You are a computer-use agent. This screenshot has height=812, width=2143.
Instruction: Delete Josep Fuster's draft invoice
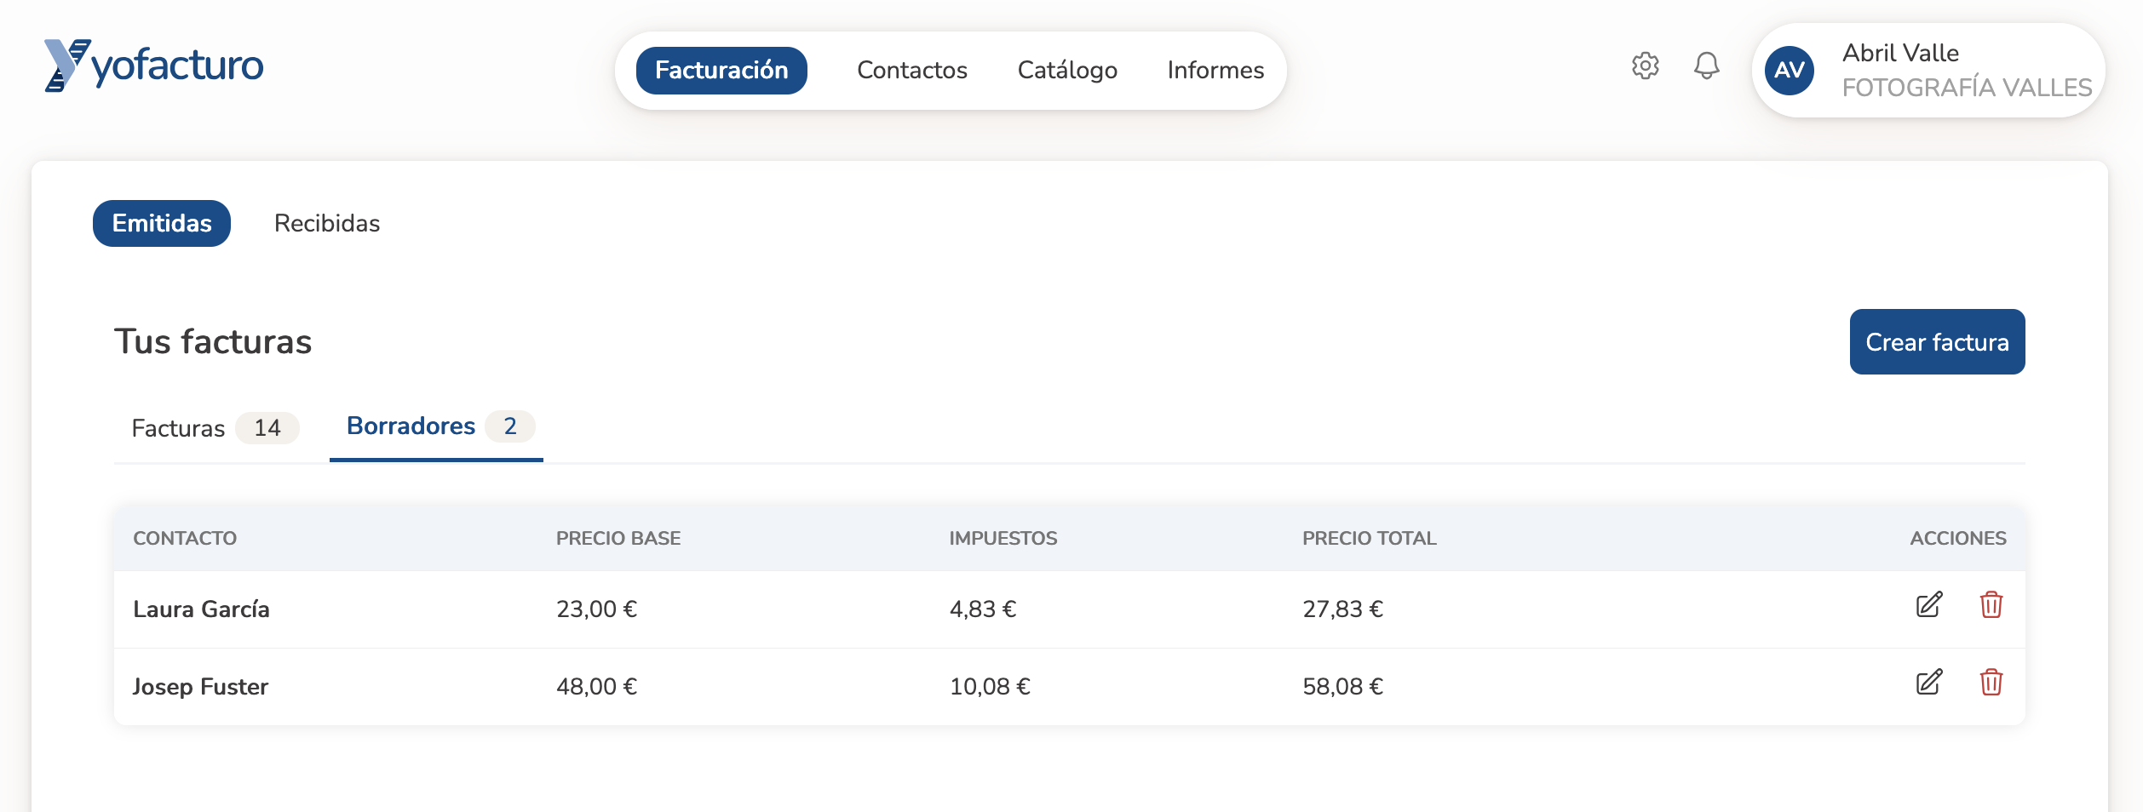1991,683
